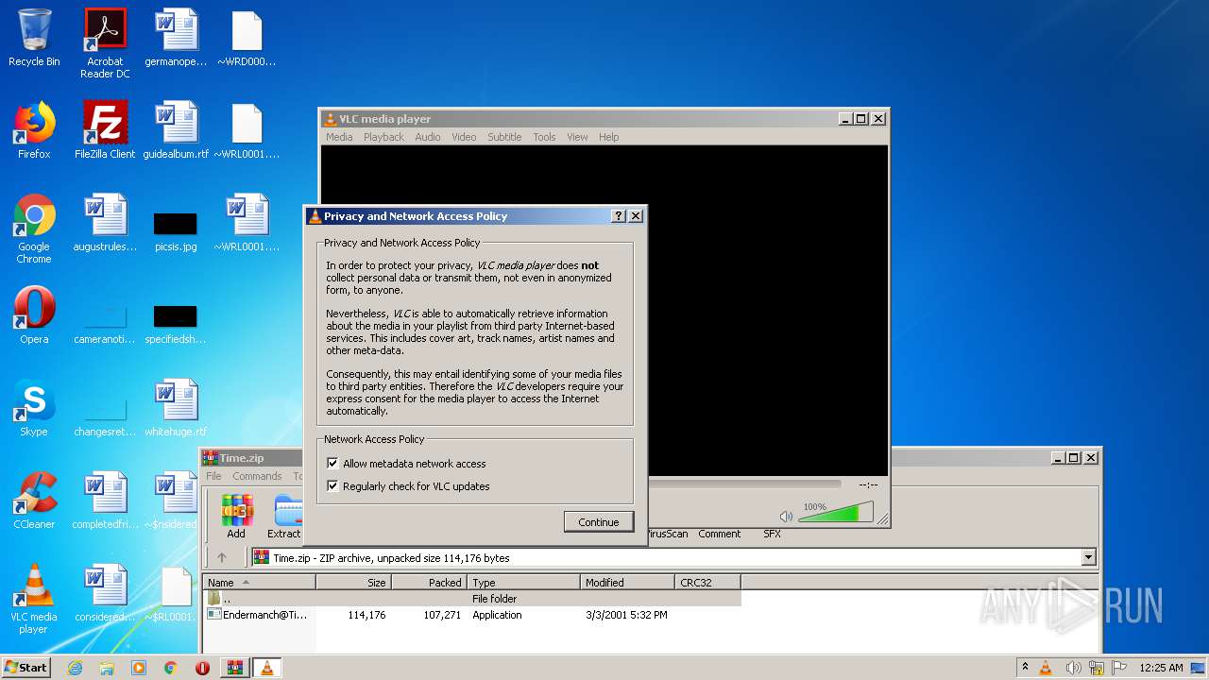This screenshot has width=1209, height=680.
Task: Open VLC Playback menu
Action: pyautogui.click(x=383, y=137)
